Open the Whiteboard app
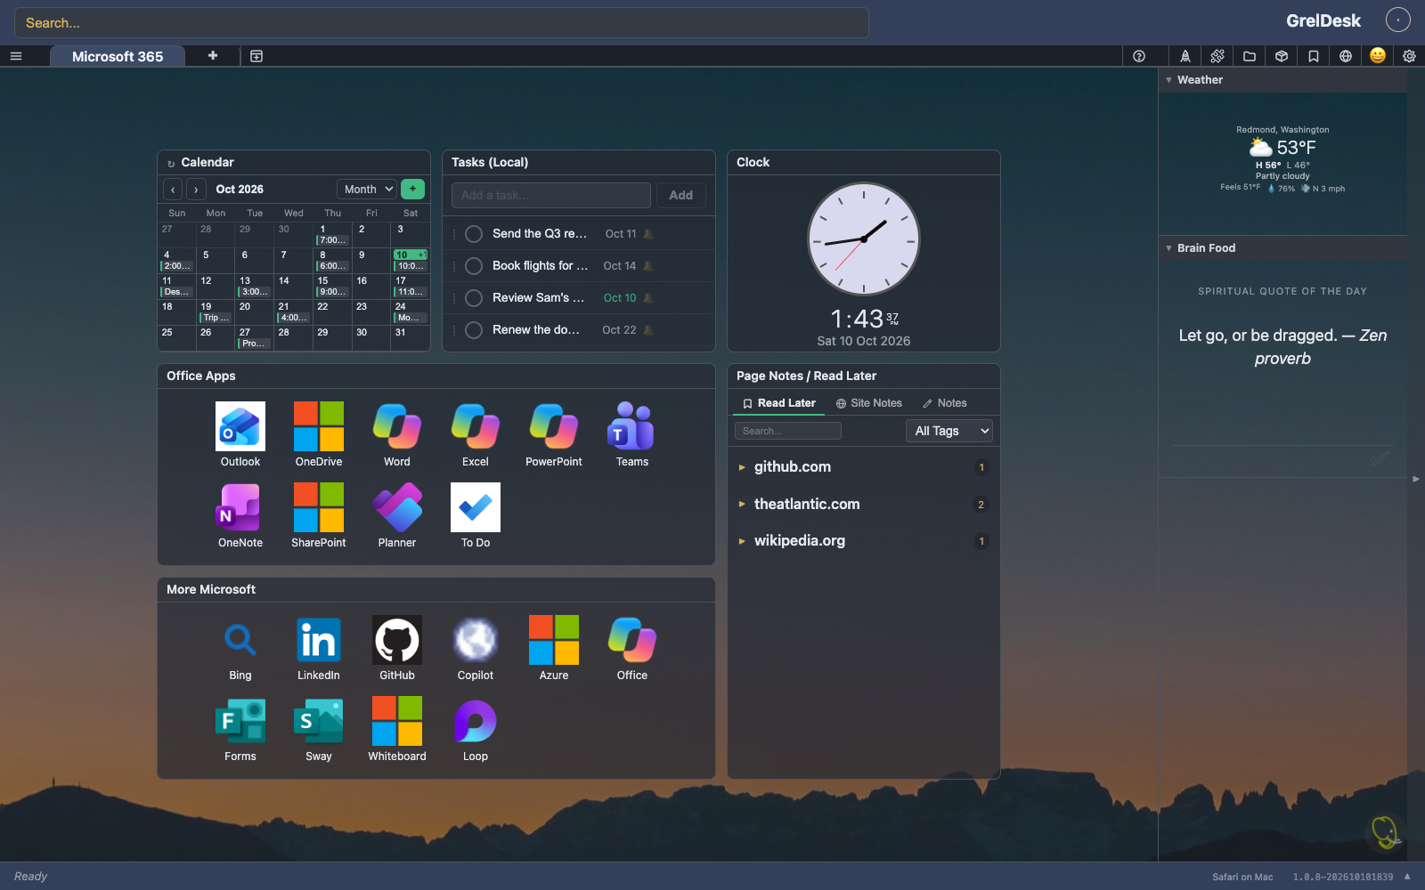 (397, 721)
